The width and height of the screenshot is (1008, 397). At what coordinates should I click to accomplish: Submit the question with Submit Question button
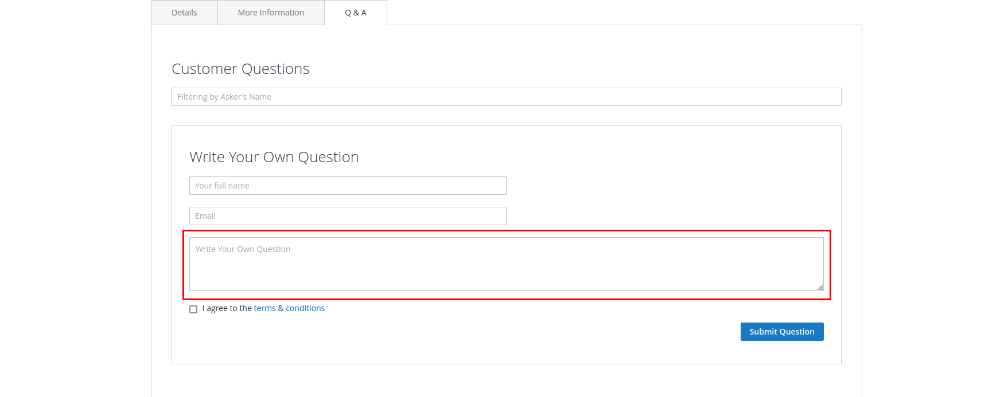(x=781, y=332)
